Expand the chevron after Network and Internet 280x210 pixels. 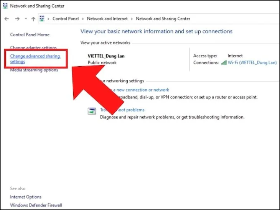pos(132,19)
